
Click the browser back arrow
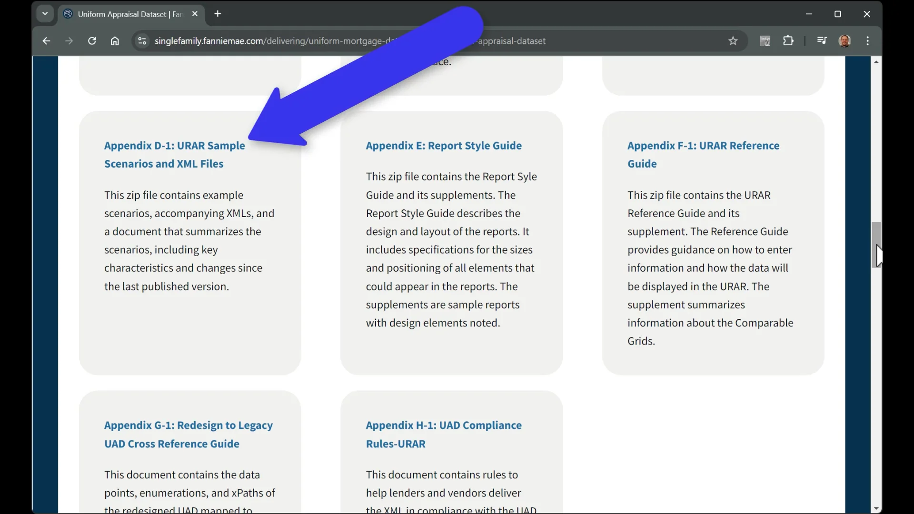(x=46, y=41)
